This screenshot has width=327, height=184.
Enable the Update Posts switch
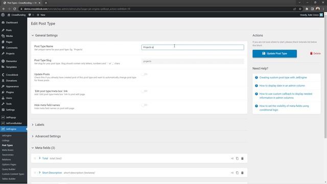point(144,74)
